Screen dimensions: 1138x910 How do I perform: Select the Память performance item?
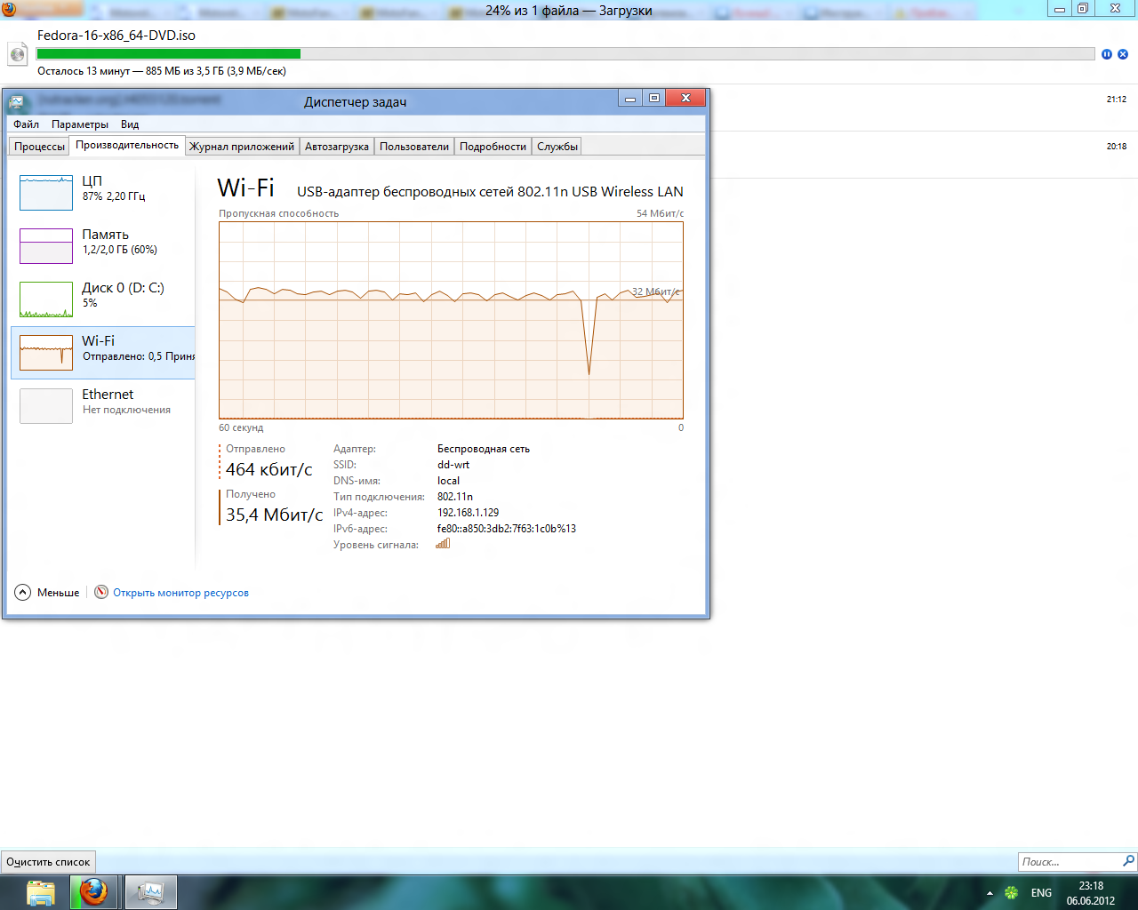point(103,245)
